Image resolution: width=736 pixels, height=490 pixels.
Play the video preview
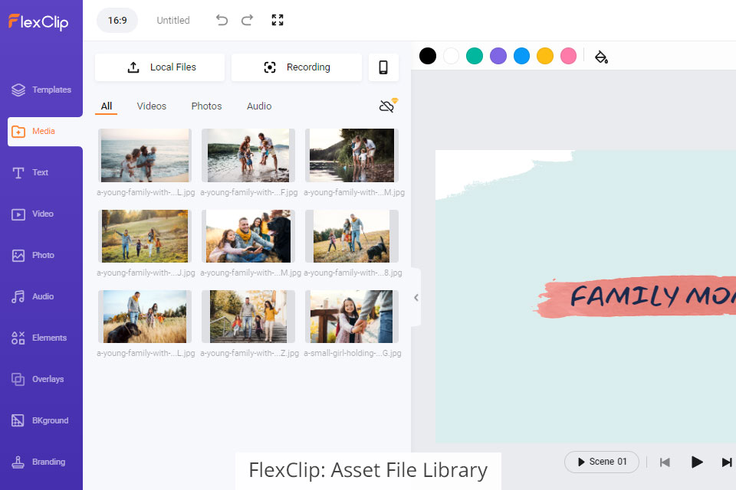pyautogui.click(x=697, y=462)
